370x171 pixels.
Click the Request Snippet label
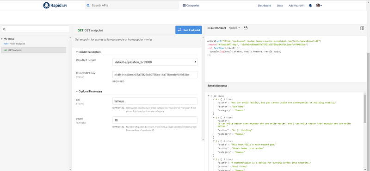(216, 28)
